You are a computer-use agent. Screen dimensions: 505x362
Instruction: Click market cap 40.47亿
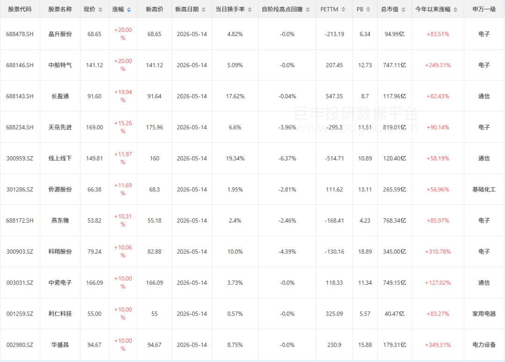coord(395,314)
